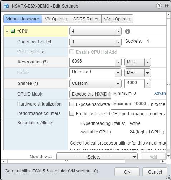Switch to the Virtual Hardware tab
This screenshot has height=180, width=171.
[23, 19]
